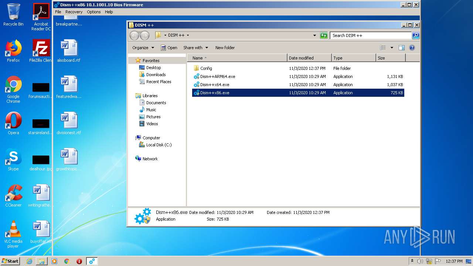Click the Open toolbar button
Viewport: 473px width, 266px height.
pos(169,48)
